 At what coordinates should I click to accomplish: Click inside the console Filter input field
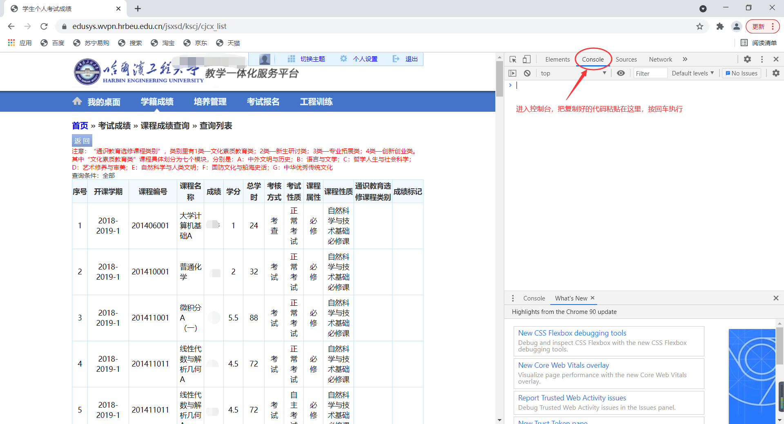650,73
